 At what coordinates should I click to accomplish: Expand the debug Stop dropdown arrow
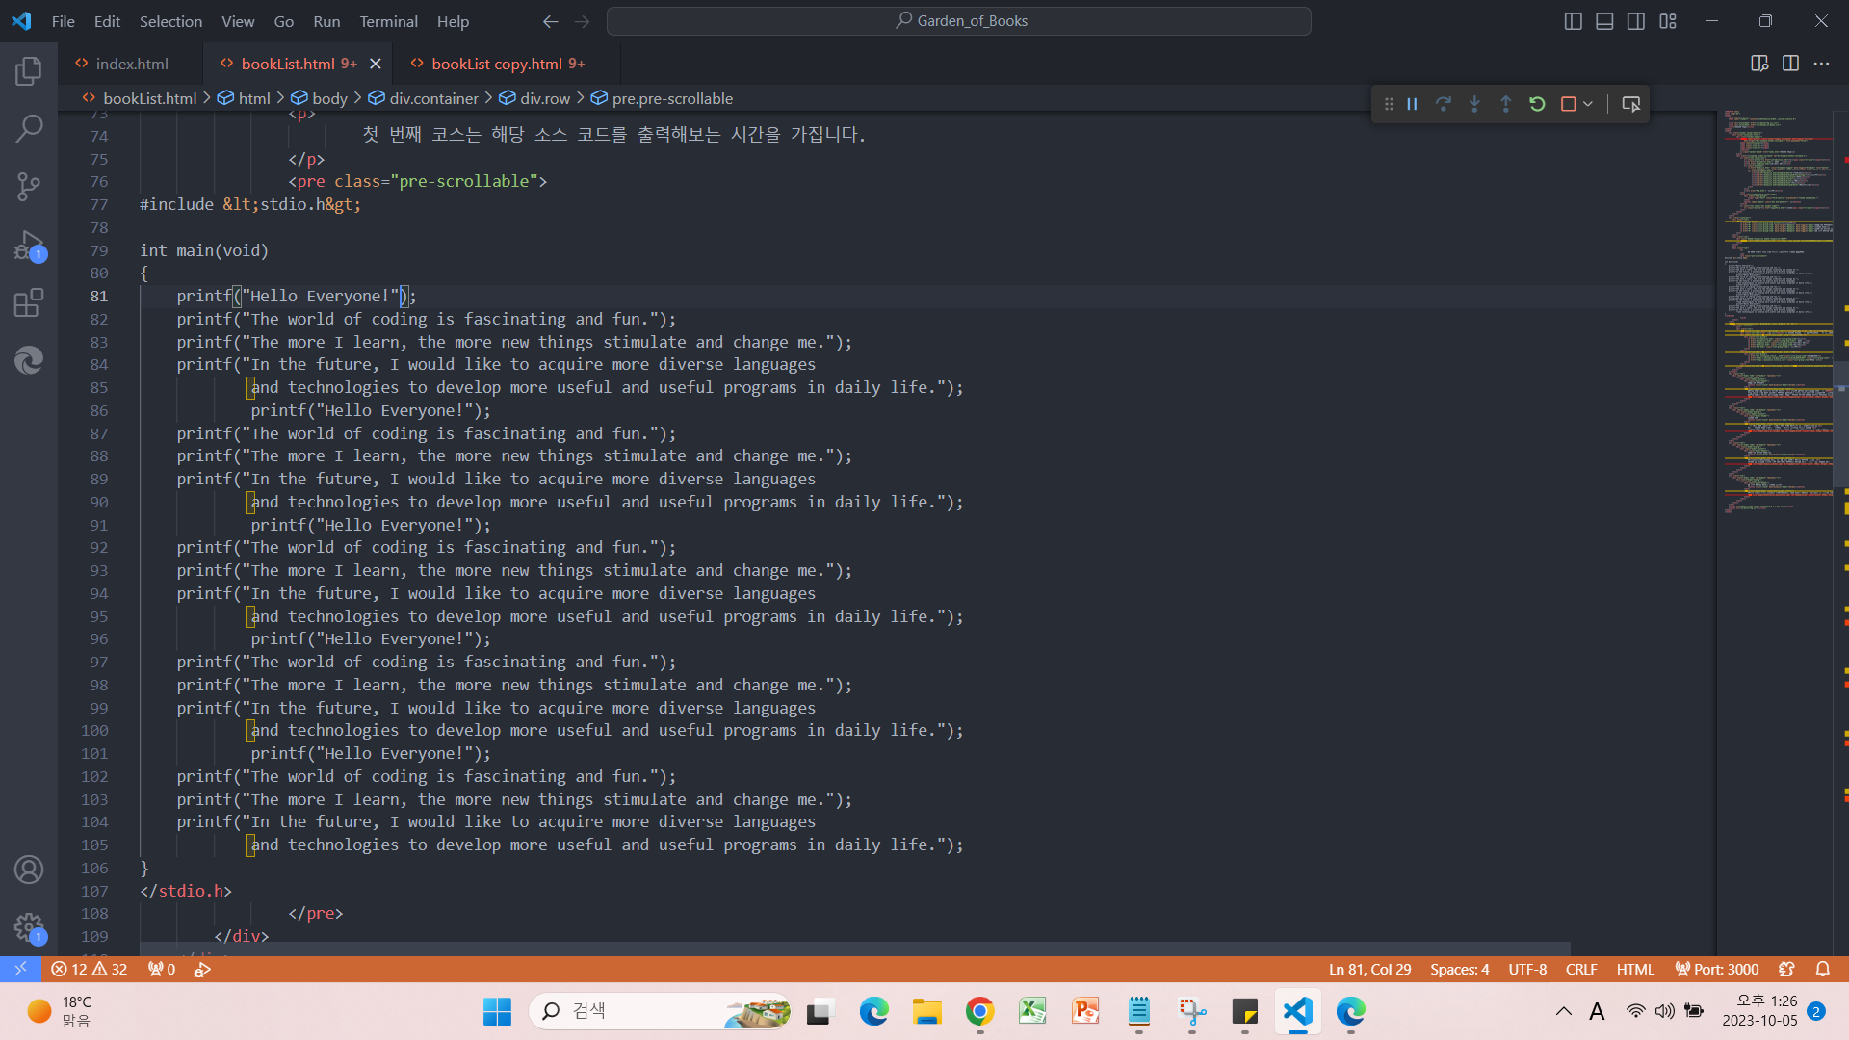[x=1588, y=104]
